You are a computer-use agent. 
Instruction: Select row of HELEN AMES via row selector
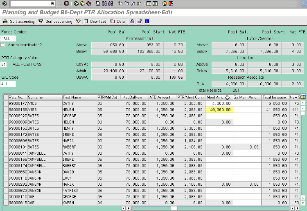tap(6, 110)
